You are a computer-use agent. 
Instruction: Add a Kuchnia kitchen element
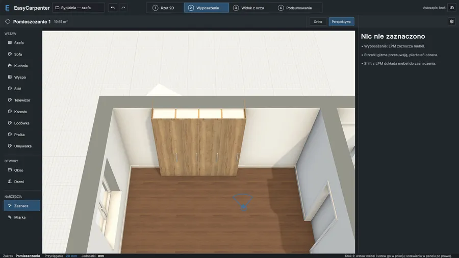pyautogui.click(x=21, y=66)
